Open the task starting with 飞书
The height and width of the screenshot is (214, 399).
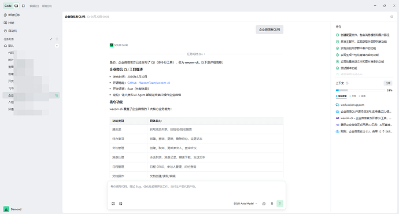click(31, 88)
